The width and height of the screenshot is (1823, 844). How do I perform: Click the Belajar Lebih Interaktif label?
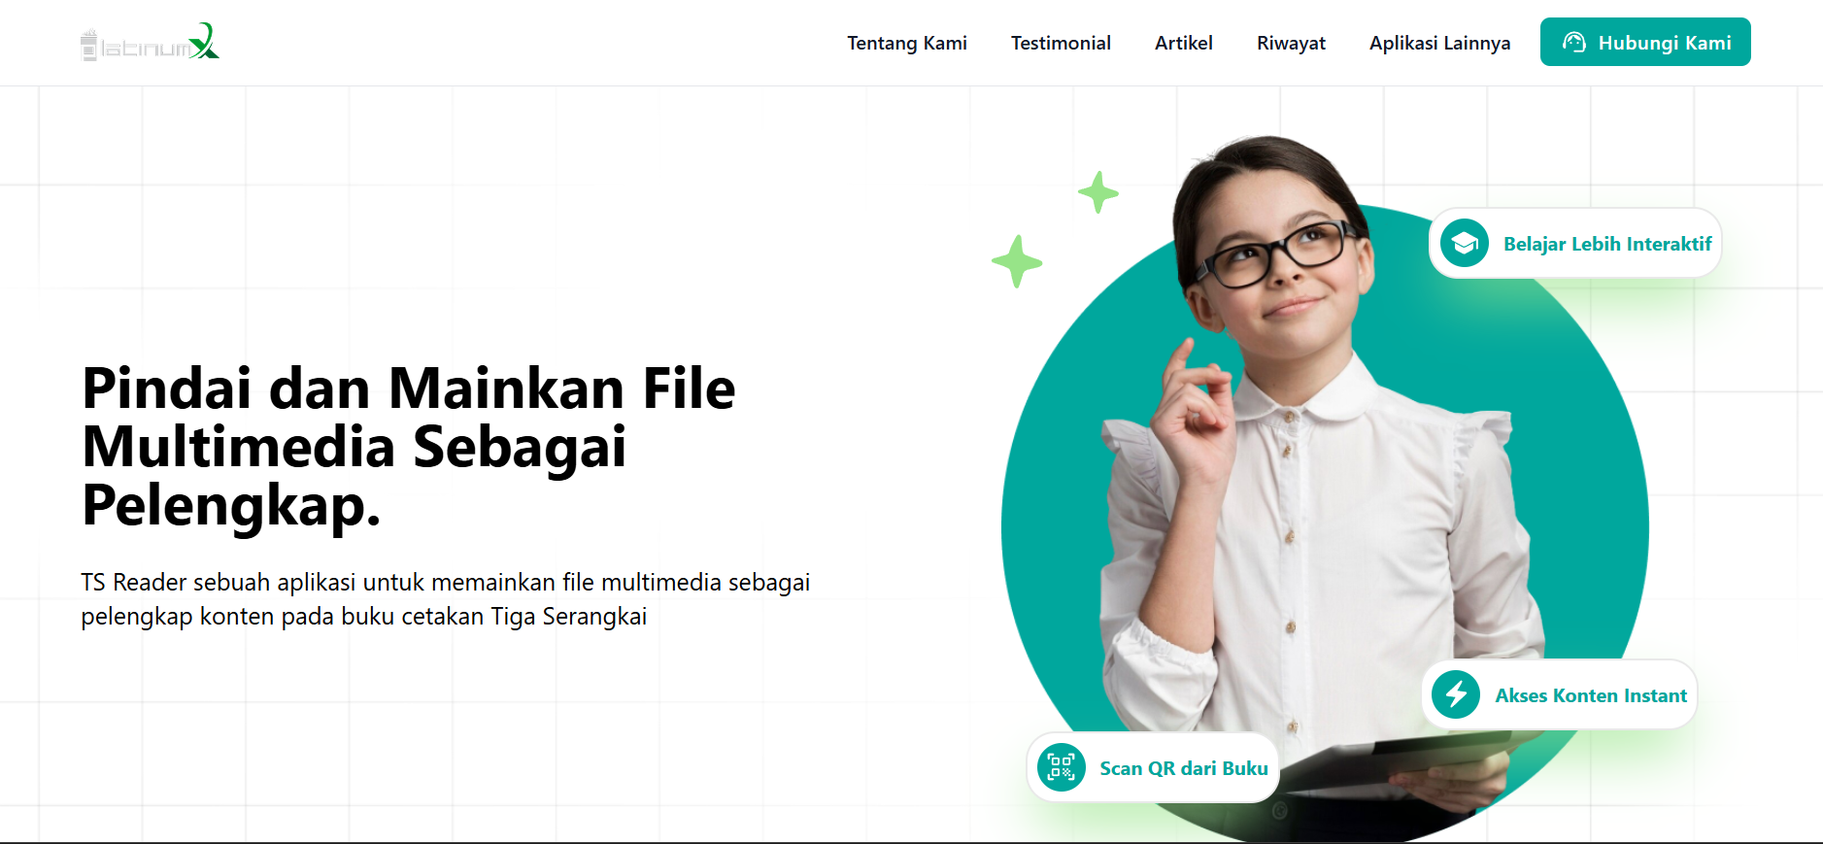pos(1607,244)
